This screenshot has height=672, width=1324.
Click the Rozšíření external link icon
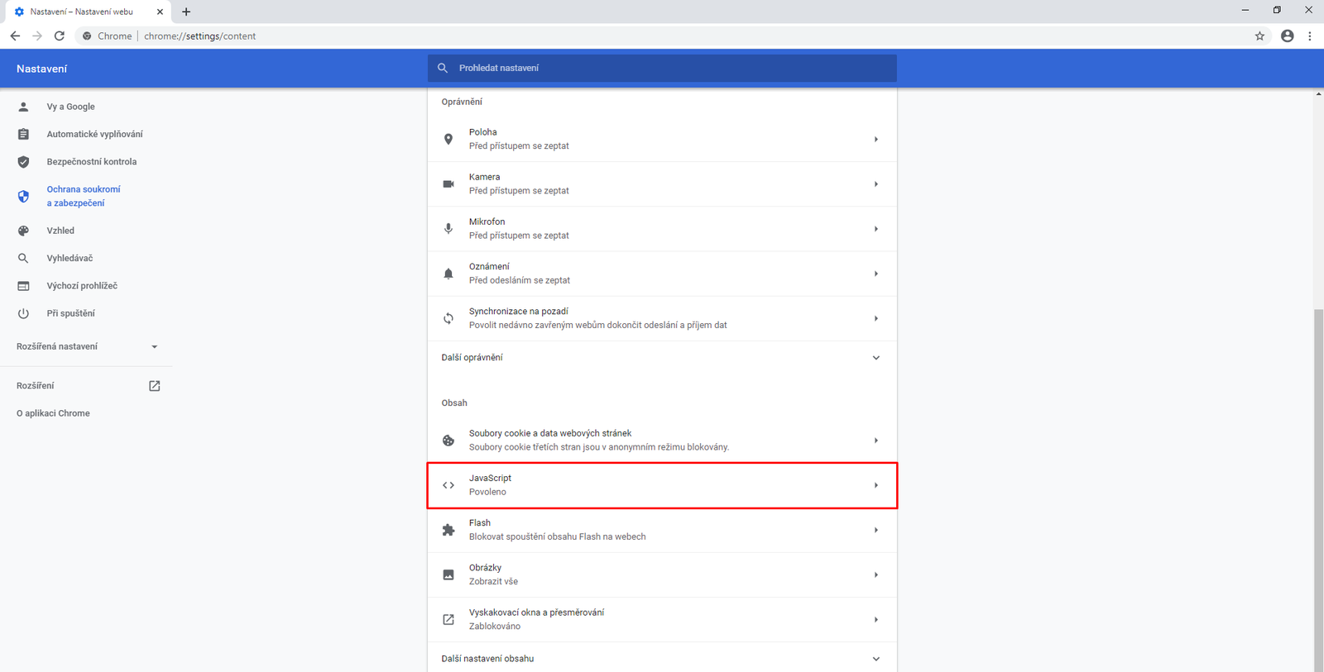(x=154, y=386)
